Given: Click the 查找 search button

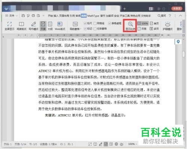Looking at the screenshot, I should (162, 16).
